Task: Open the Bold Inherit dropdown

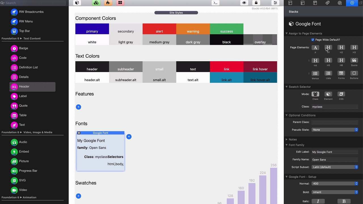Action: (335, 192)
